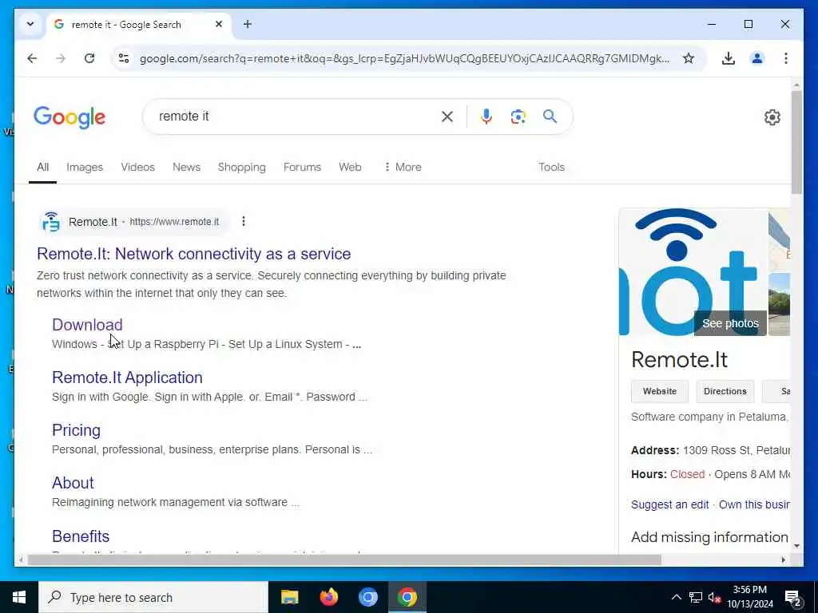Open the search Tools options
The width and height of the screenshot is (818, 613).
[x=551, y=168]
